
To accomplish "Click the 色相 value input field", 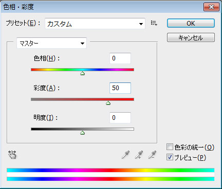I will 120,58.
